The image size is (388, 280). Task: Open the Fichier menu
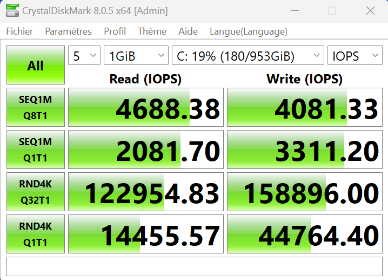(x=19, y=31)
